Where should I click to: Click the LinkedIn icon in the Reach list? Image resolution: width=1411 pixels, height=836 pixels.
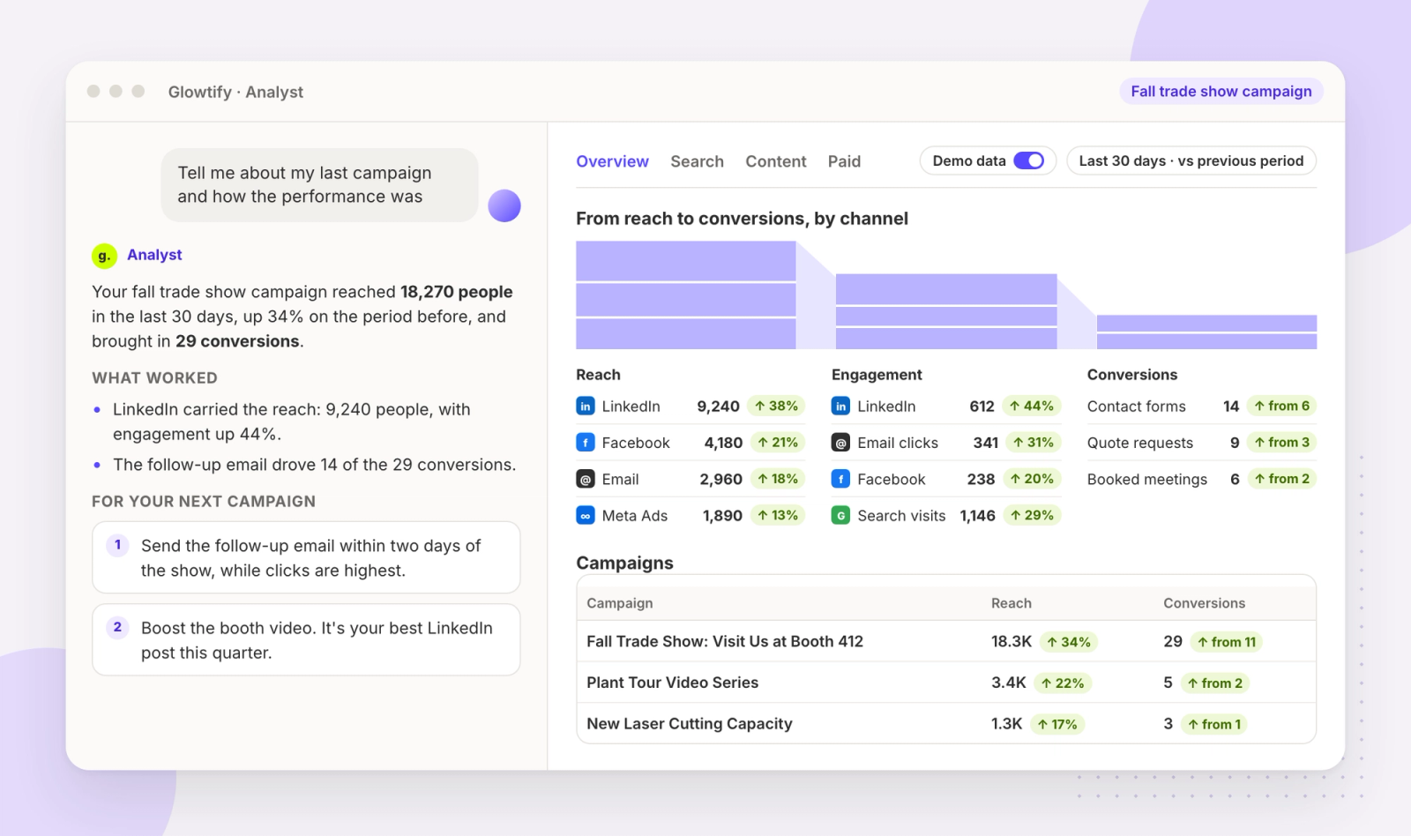point(585,407)
